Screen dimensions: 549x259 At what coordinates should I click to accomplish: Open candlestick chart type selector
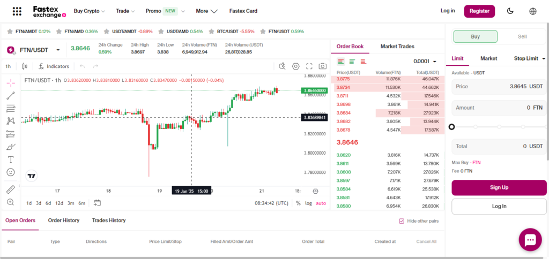coord(25,66)
